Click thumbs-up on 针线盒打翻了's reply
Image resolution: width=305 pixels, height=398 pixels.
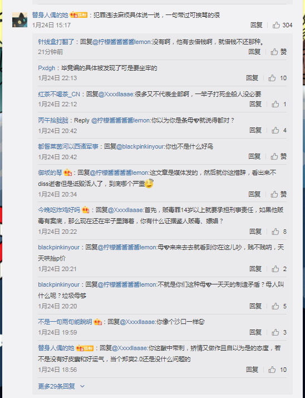pos(278,52)
